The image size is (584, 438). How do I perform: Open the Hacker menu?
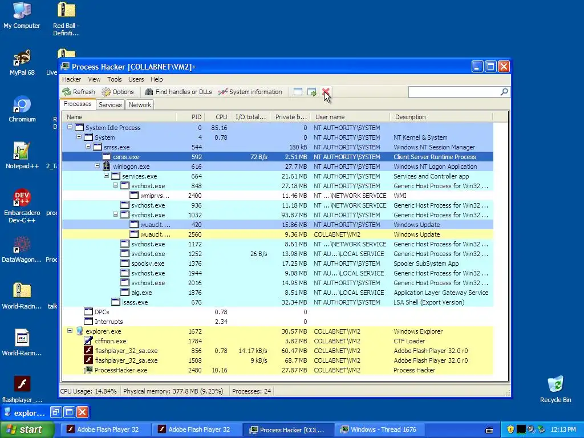pos(71,79)
